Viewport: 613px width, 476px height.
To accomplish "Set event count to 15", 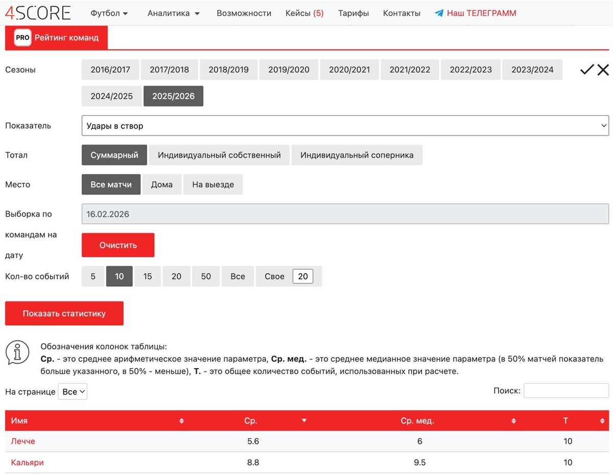I will (x=148, y=276).
